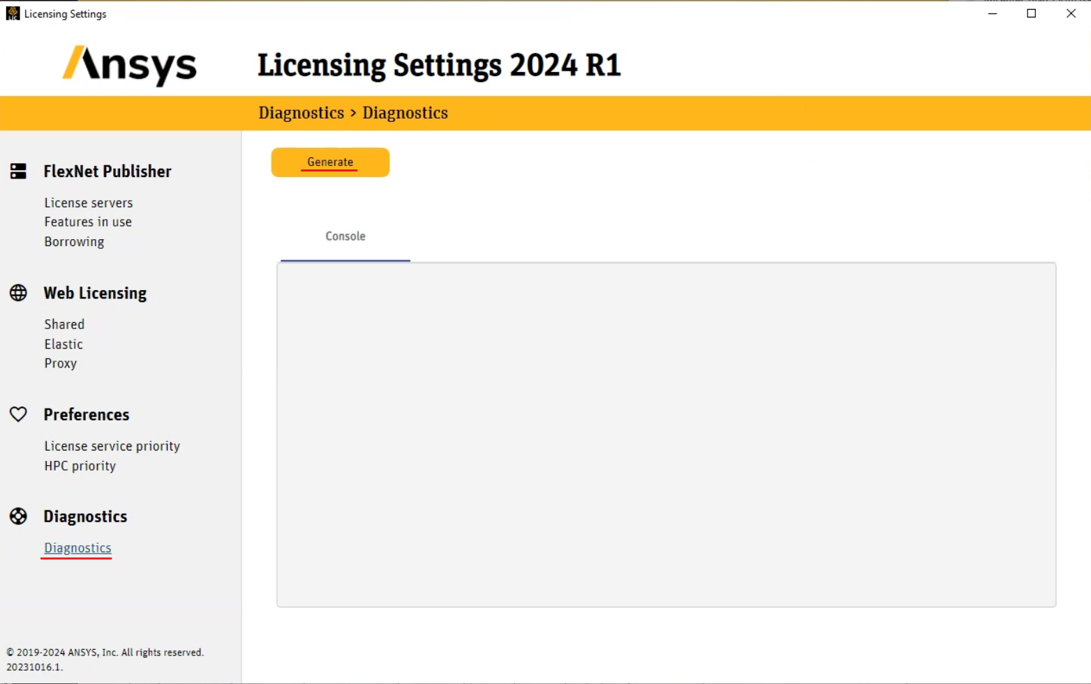Click the Diagnostics wheel icon
The width and height of the screenshot is (1091, 684).
pyautogui.click(x=17, y=516)
